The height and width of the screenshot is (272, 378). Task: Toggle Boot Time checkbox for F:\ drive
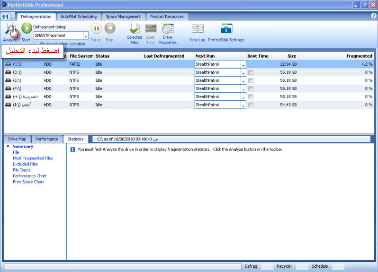pos(251,89)
